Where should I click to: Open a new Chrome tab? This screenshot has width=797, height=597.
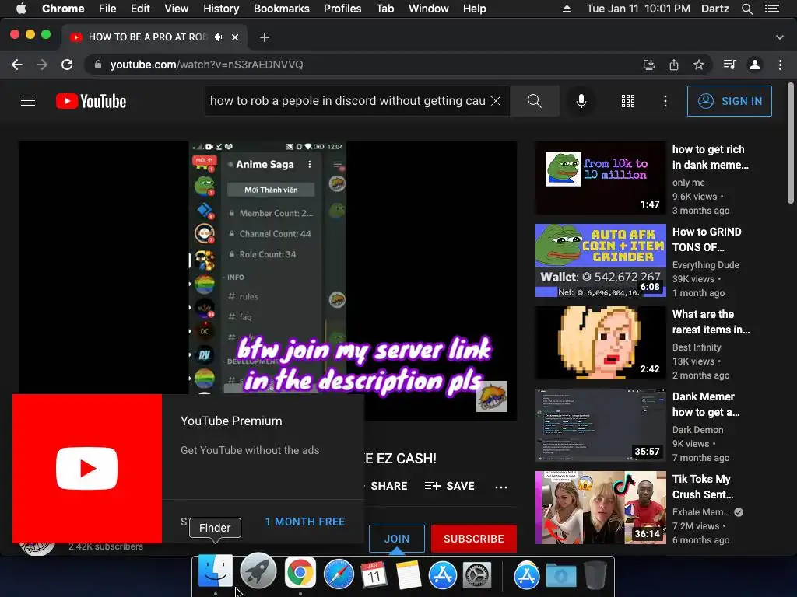tap(265, 37)
